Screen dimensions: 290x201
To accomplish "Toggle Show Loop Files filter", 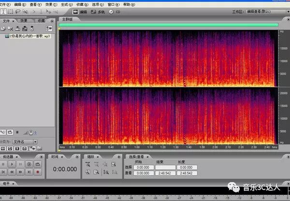I will [x=10, y=148].
